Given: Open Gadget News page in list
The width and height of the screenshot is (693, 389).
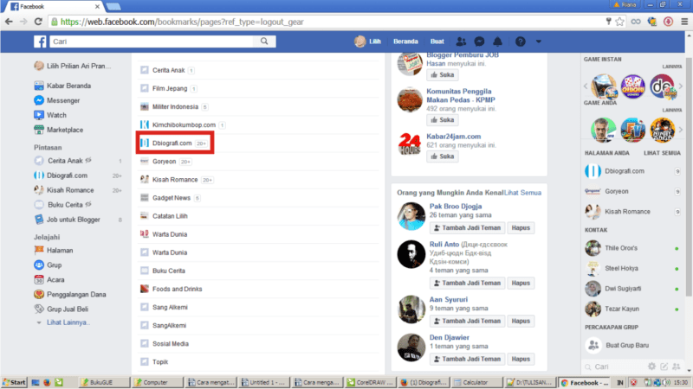Looking at the screenshot, I should [x=171, y=198].
